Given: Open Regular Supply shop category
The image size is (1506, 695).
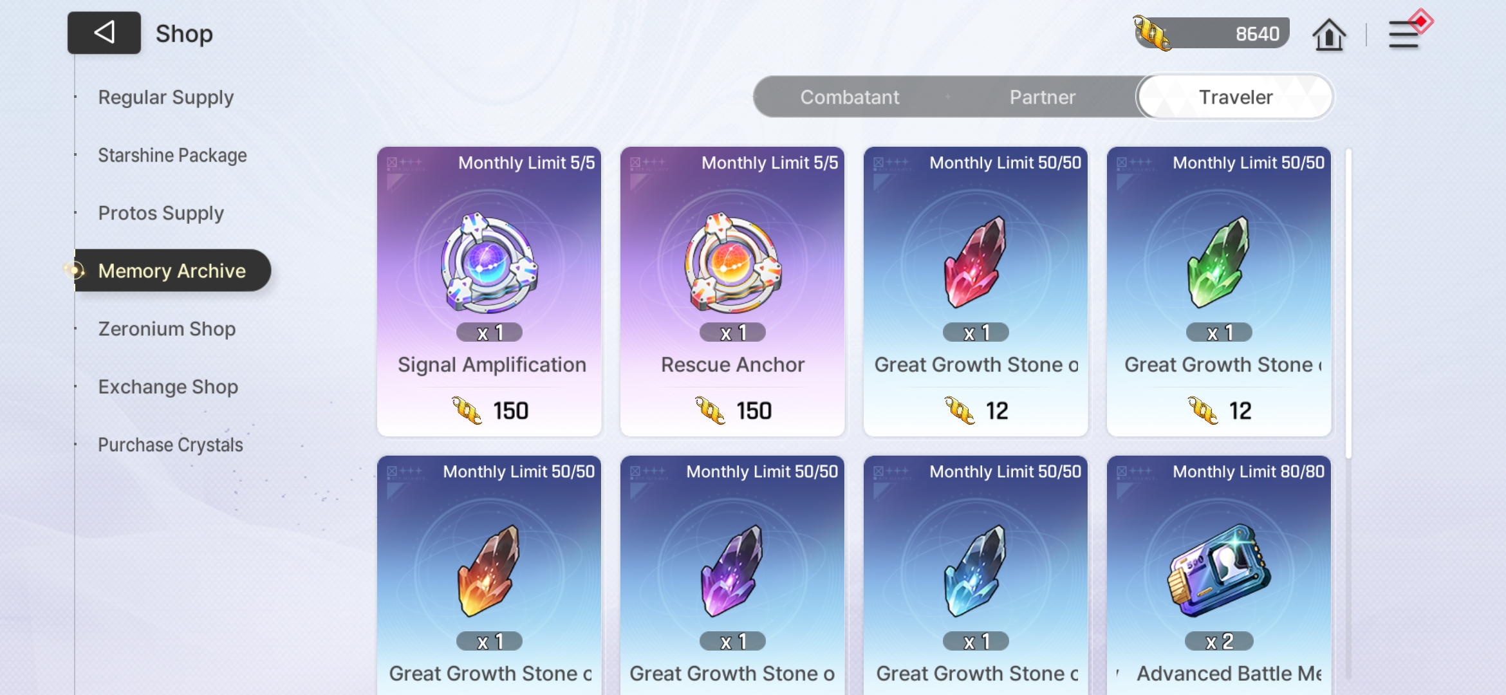Looking at the screenshot, I should (166, 97).
